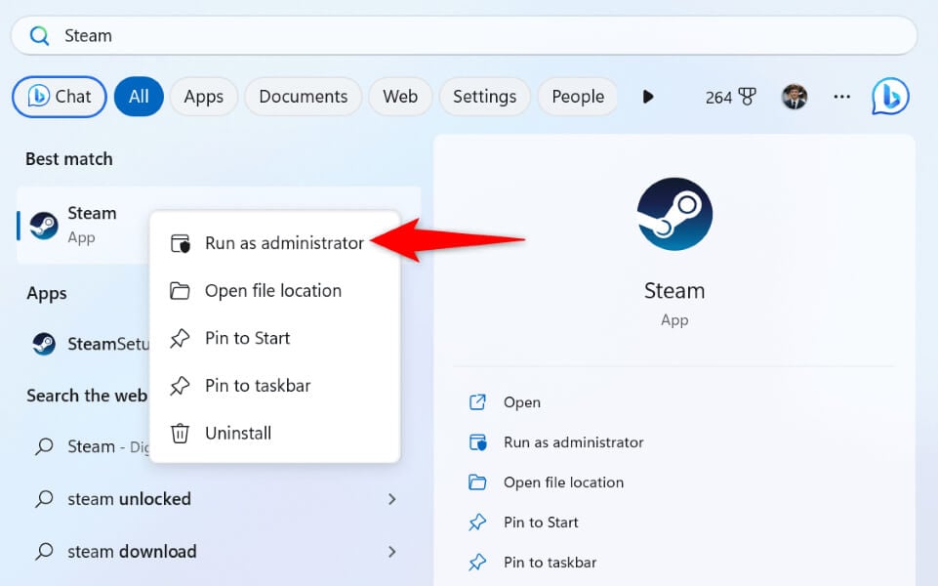The height and width of the screenshot is (586, 938).
Task: Open the 264 rewards points trophy
Action: (730, 97)
